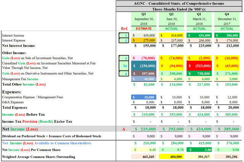244x162 pixels.
Task: Select the yellow 414,000 cell
Action: [x=171, y=36]
